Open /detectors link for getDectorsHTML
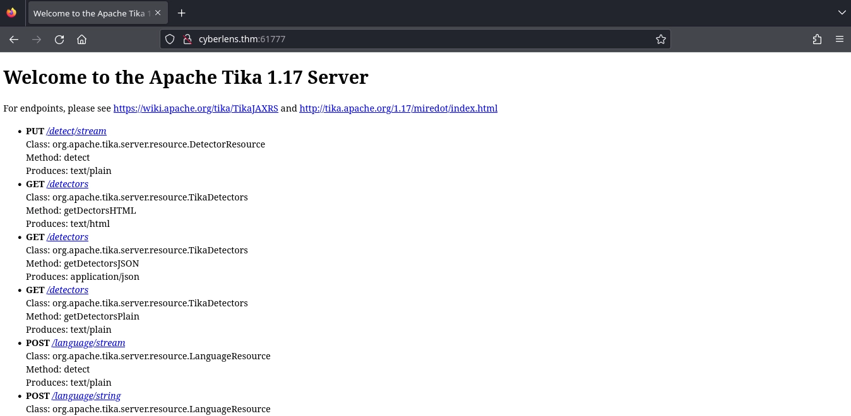851x416 pixels. [x=68, y=184]
